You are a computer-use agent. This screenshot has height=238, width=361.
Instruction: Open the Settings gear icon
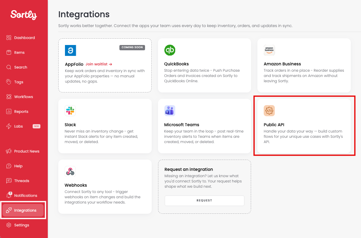[x=9, y=225]
